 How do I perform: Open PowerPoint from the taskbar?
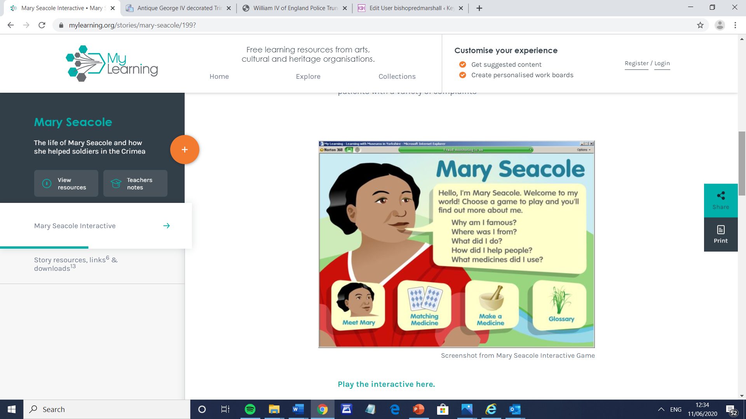(x=418, y=409)
